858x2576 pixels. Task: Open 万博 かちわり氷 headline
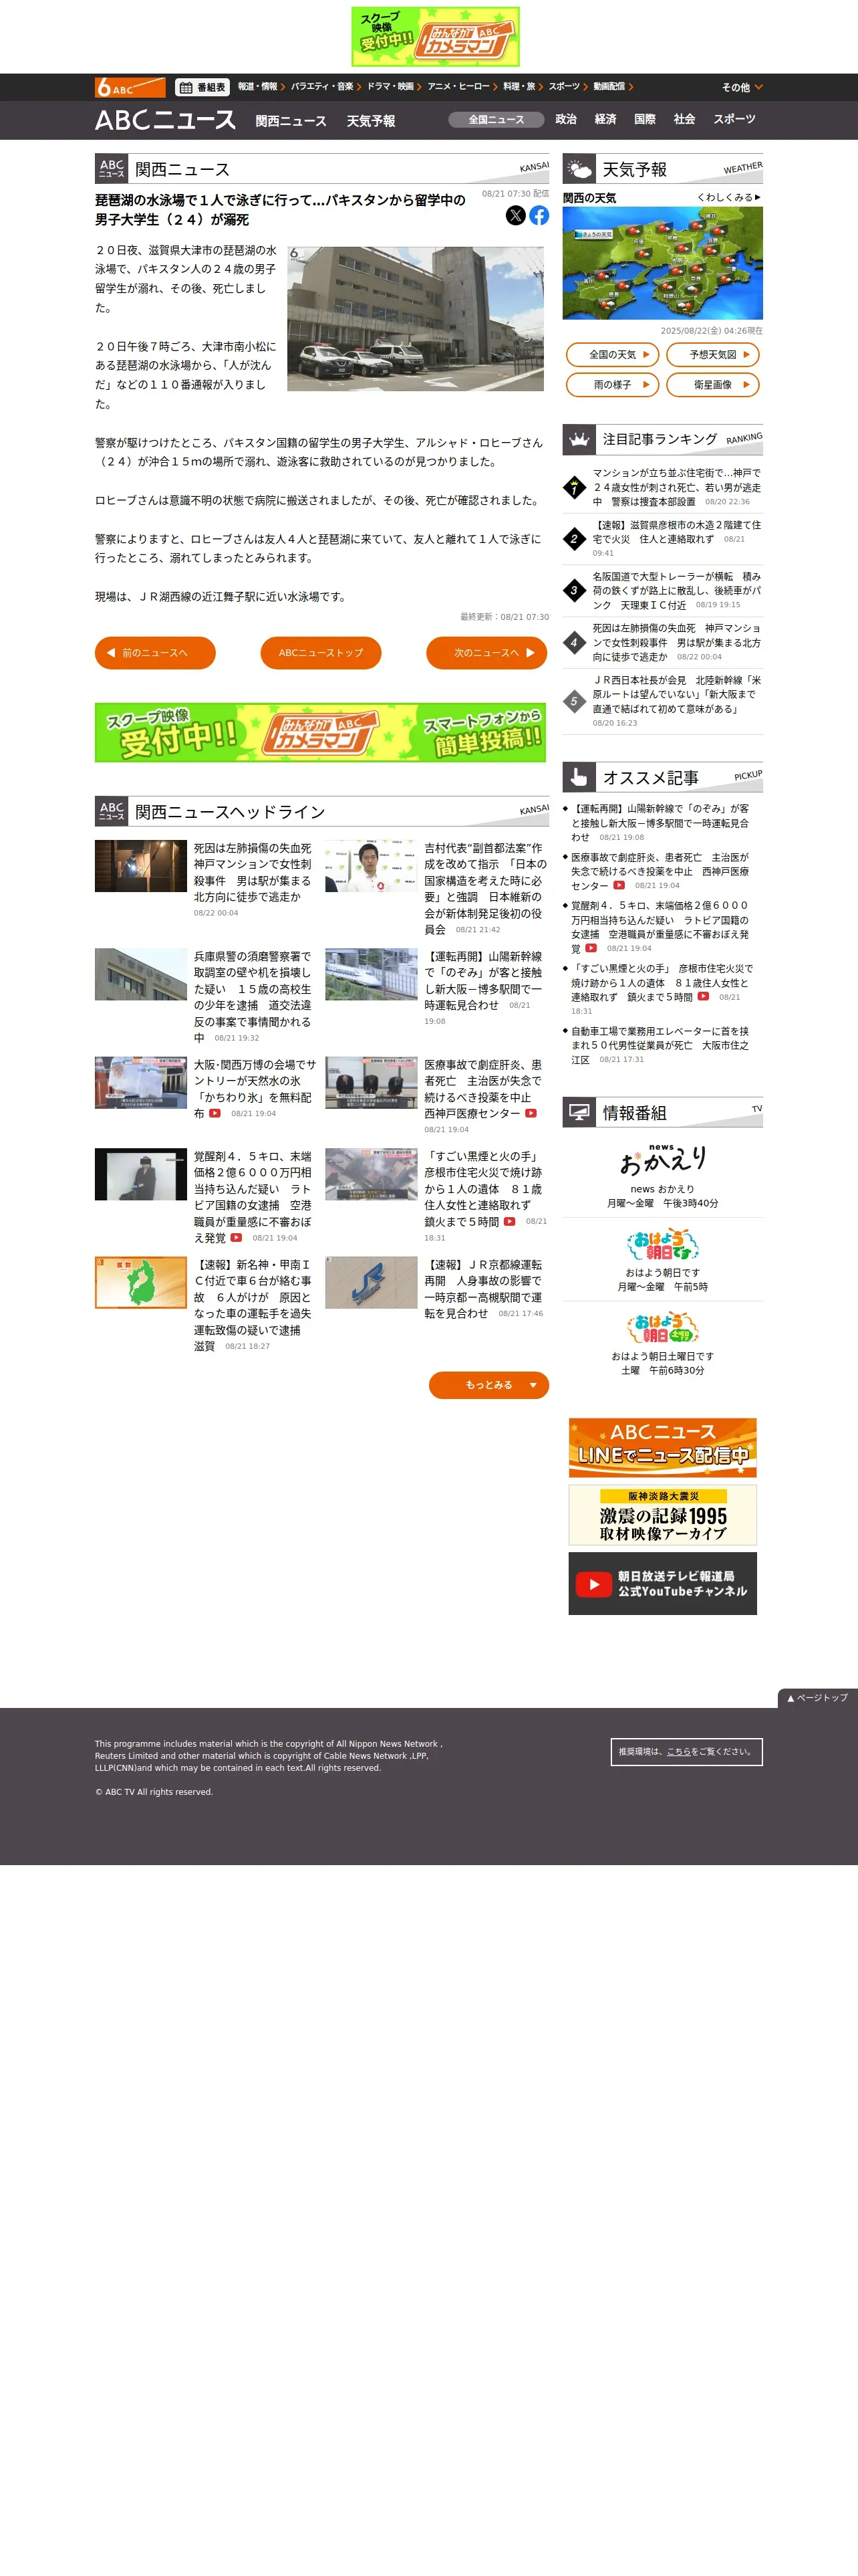[255, 1089]
